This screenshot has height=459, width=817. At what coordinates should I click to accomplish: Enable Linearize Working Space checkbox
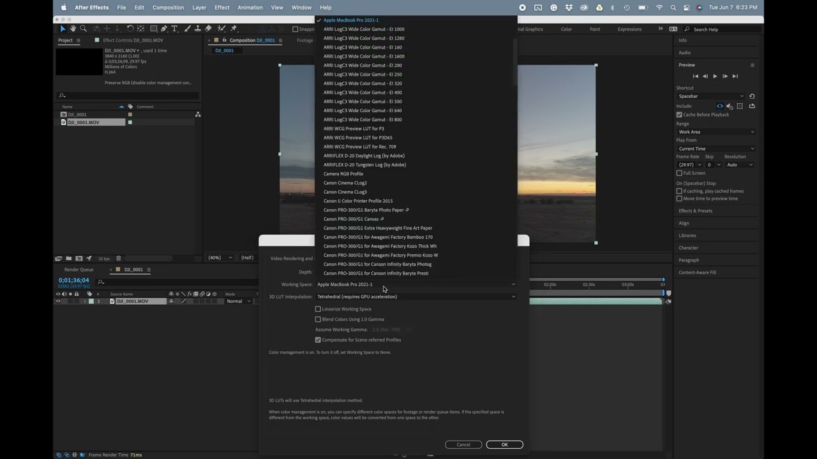pyautogui.click(x=318, y=309)
